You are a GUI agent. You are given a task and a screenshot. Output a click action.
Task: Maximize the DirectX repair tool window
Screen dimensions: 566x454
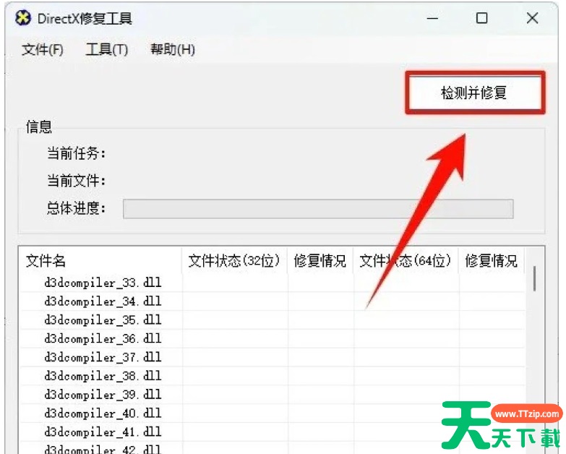481,19
